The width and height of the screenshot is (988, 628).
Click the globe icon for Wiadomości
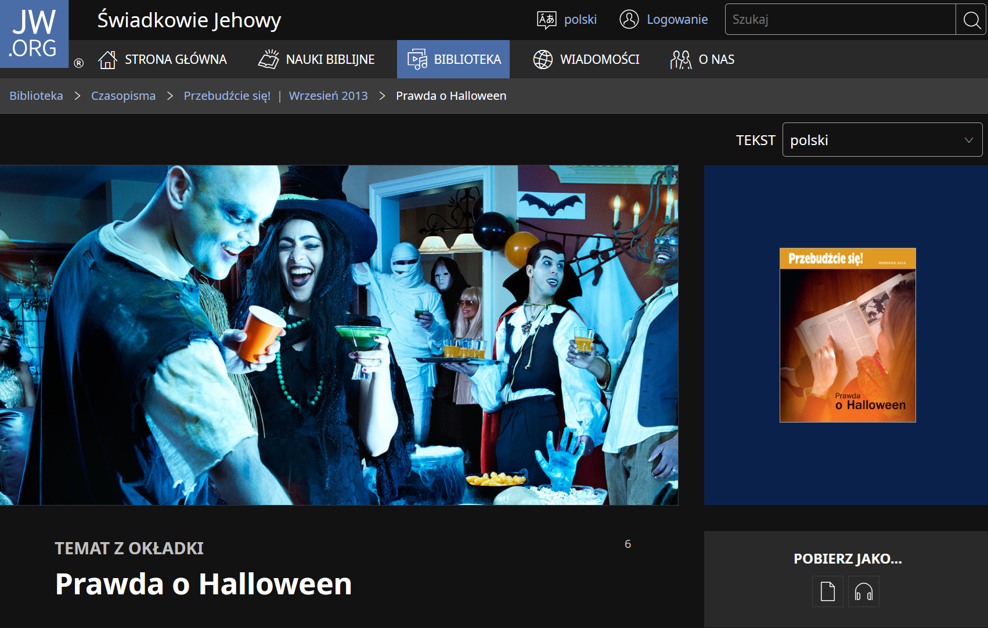click(543, 59)
